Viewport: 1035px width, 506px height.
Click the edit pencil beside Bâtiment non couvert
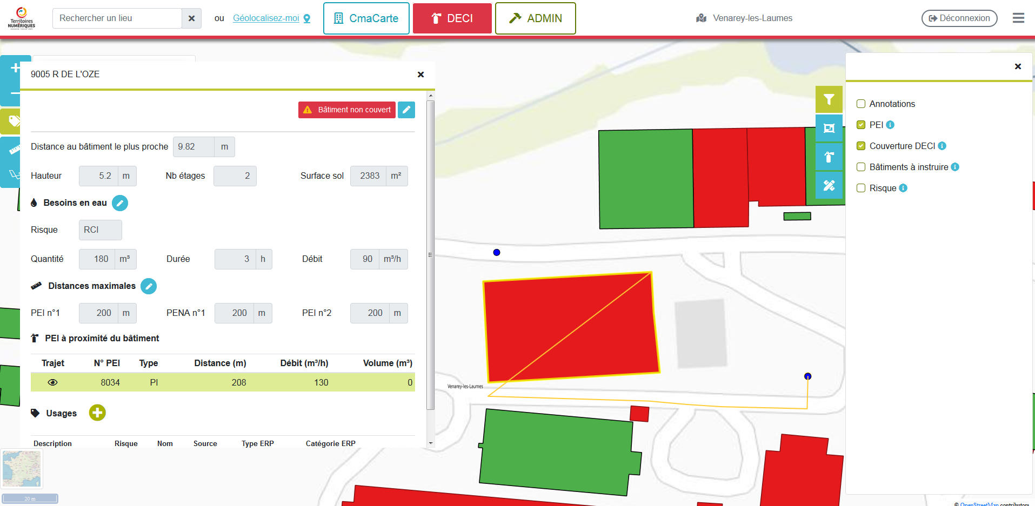click(406, 110)
